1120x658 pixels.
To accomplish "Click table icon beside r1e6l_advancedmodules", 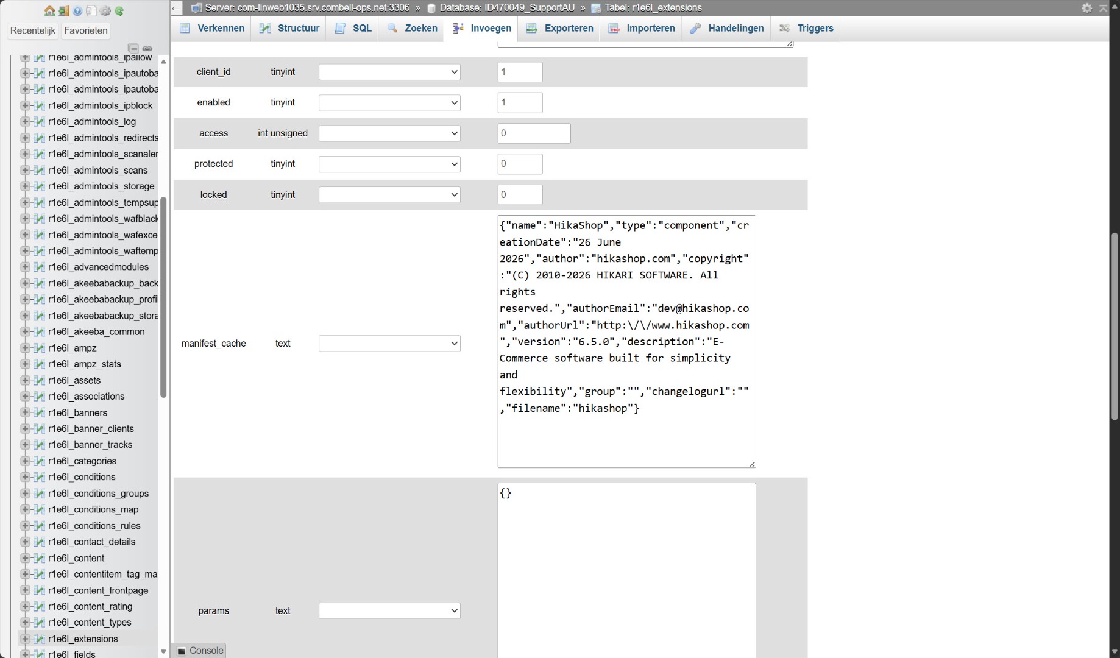I will (x=40, y=267).
